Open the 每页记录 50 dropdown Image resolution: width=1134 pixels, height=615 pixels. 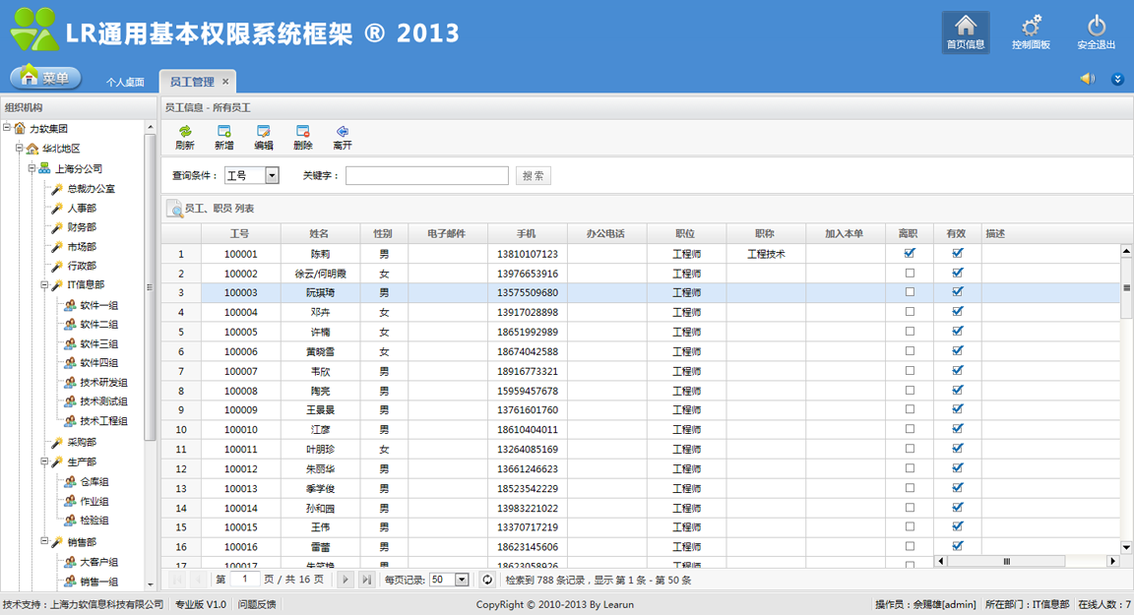pyautogui.click(x=462, y=580)
